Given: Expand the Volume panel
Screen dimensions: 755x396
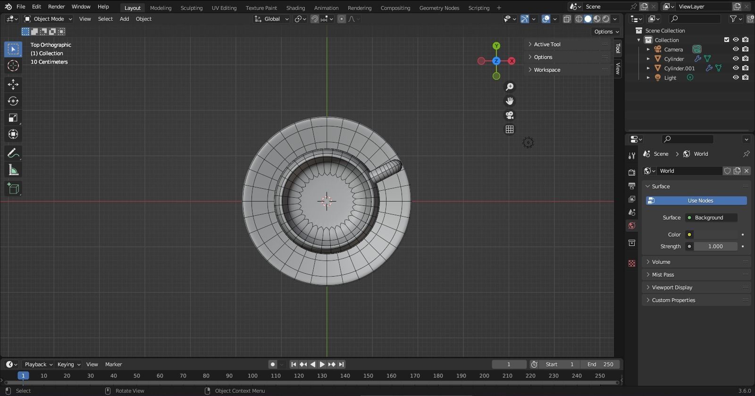Looking at the screenshot, I should (661, 262).
